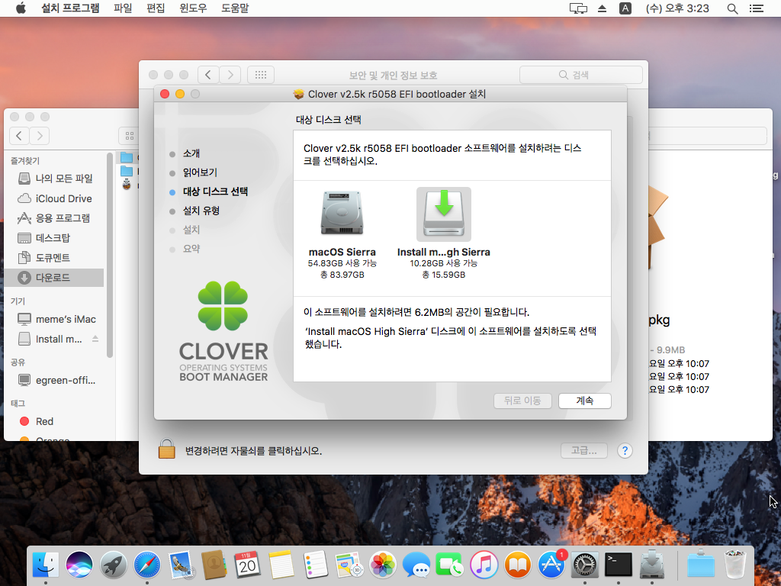Open 나의 모든 파일 in Finder sidebar
The height and width of the screenshot is (586, 781).
click(55, 179)
